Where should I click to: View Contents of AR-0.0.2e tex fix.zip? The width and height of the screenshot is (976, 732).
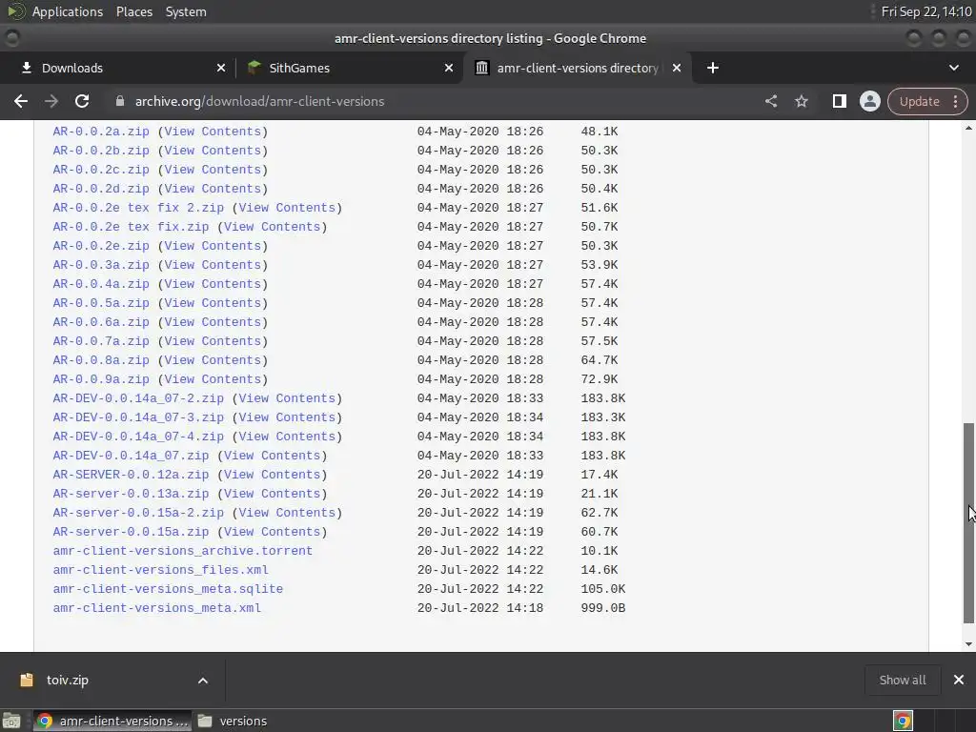pyautogui.click(x=272, y=227)
